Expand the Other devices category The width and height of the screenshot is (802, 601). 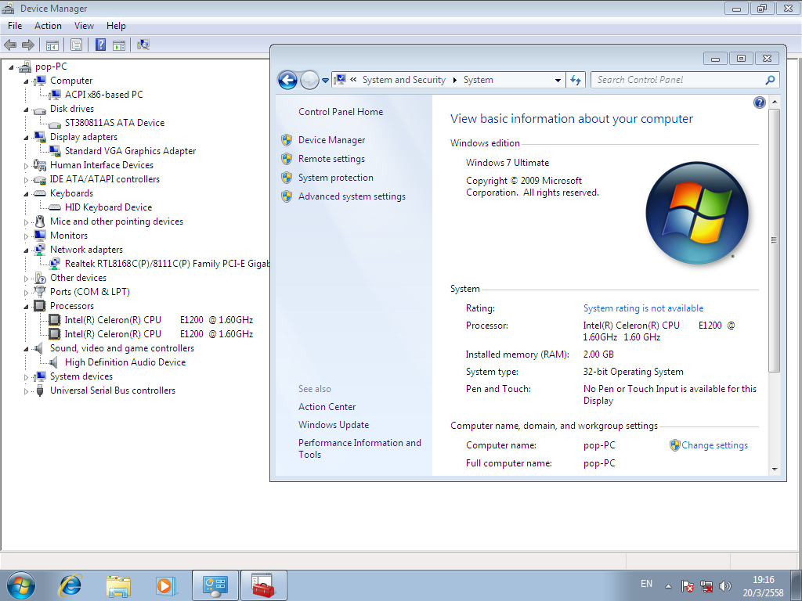[x=26, y=279]
